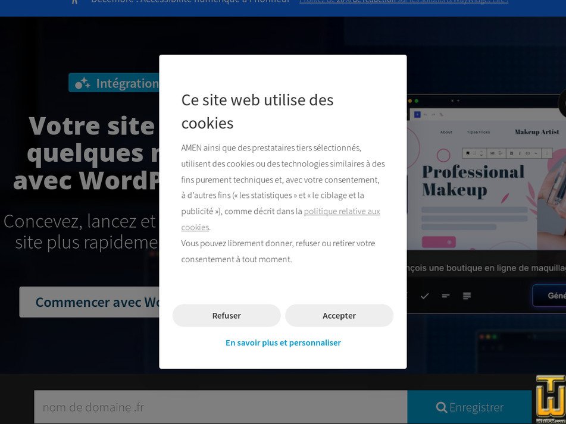Image resolution: width=566 pixels, height=424 pixels.
Task: Click the magnifier icon in Enregistrer button
Action: coord(441,407)
